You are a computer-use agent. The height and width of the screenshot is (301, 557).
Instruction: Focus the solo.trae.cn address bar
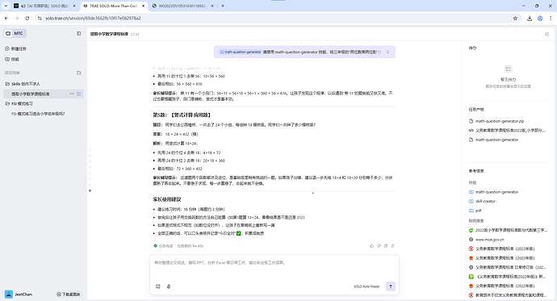pos(277,18)
